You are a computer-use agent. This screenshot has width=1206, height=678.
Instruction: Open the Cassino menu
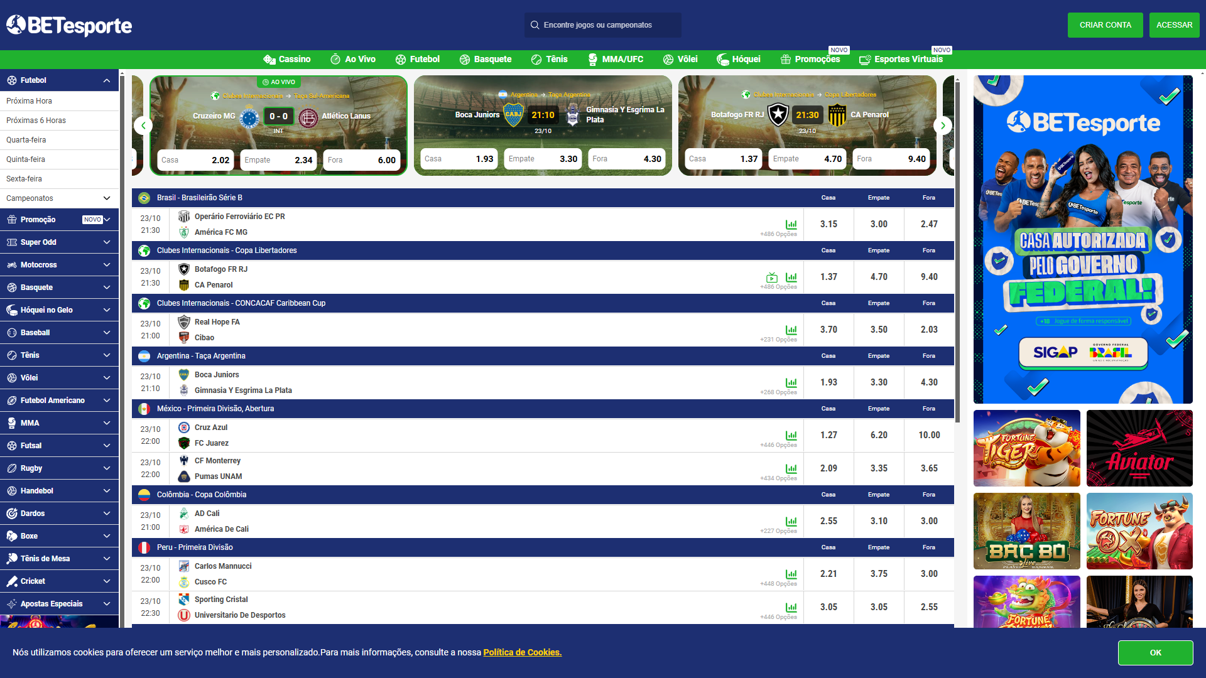(287, 60)
